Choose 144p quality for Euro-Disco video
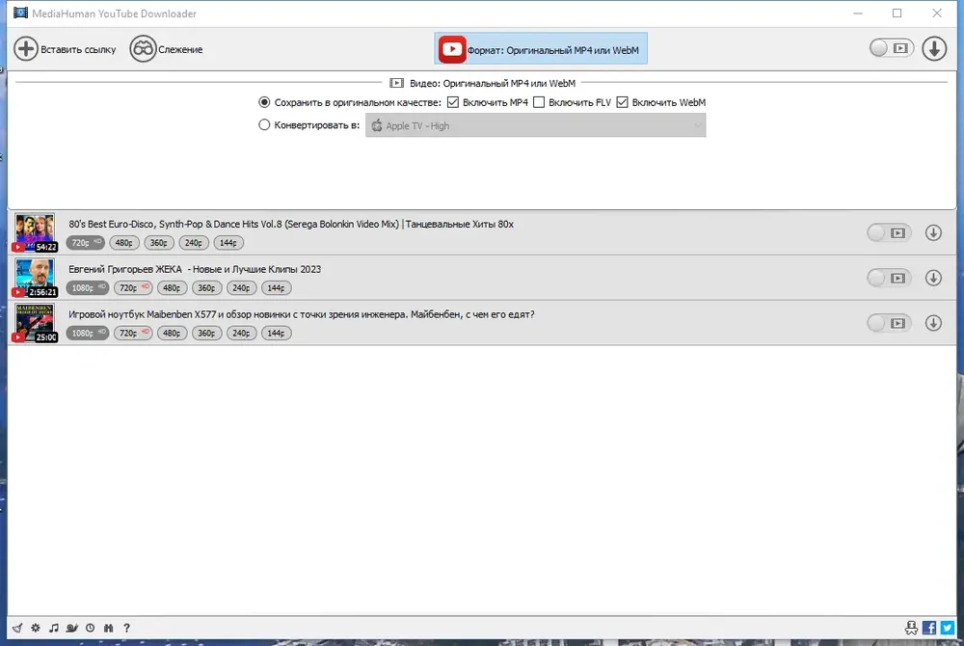The image size is (964, 646). (x=228, y=243)
